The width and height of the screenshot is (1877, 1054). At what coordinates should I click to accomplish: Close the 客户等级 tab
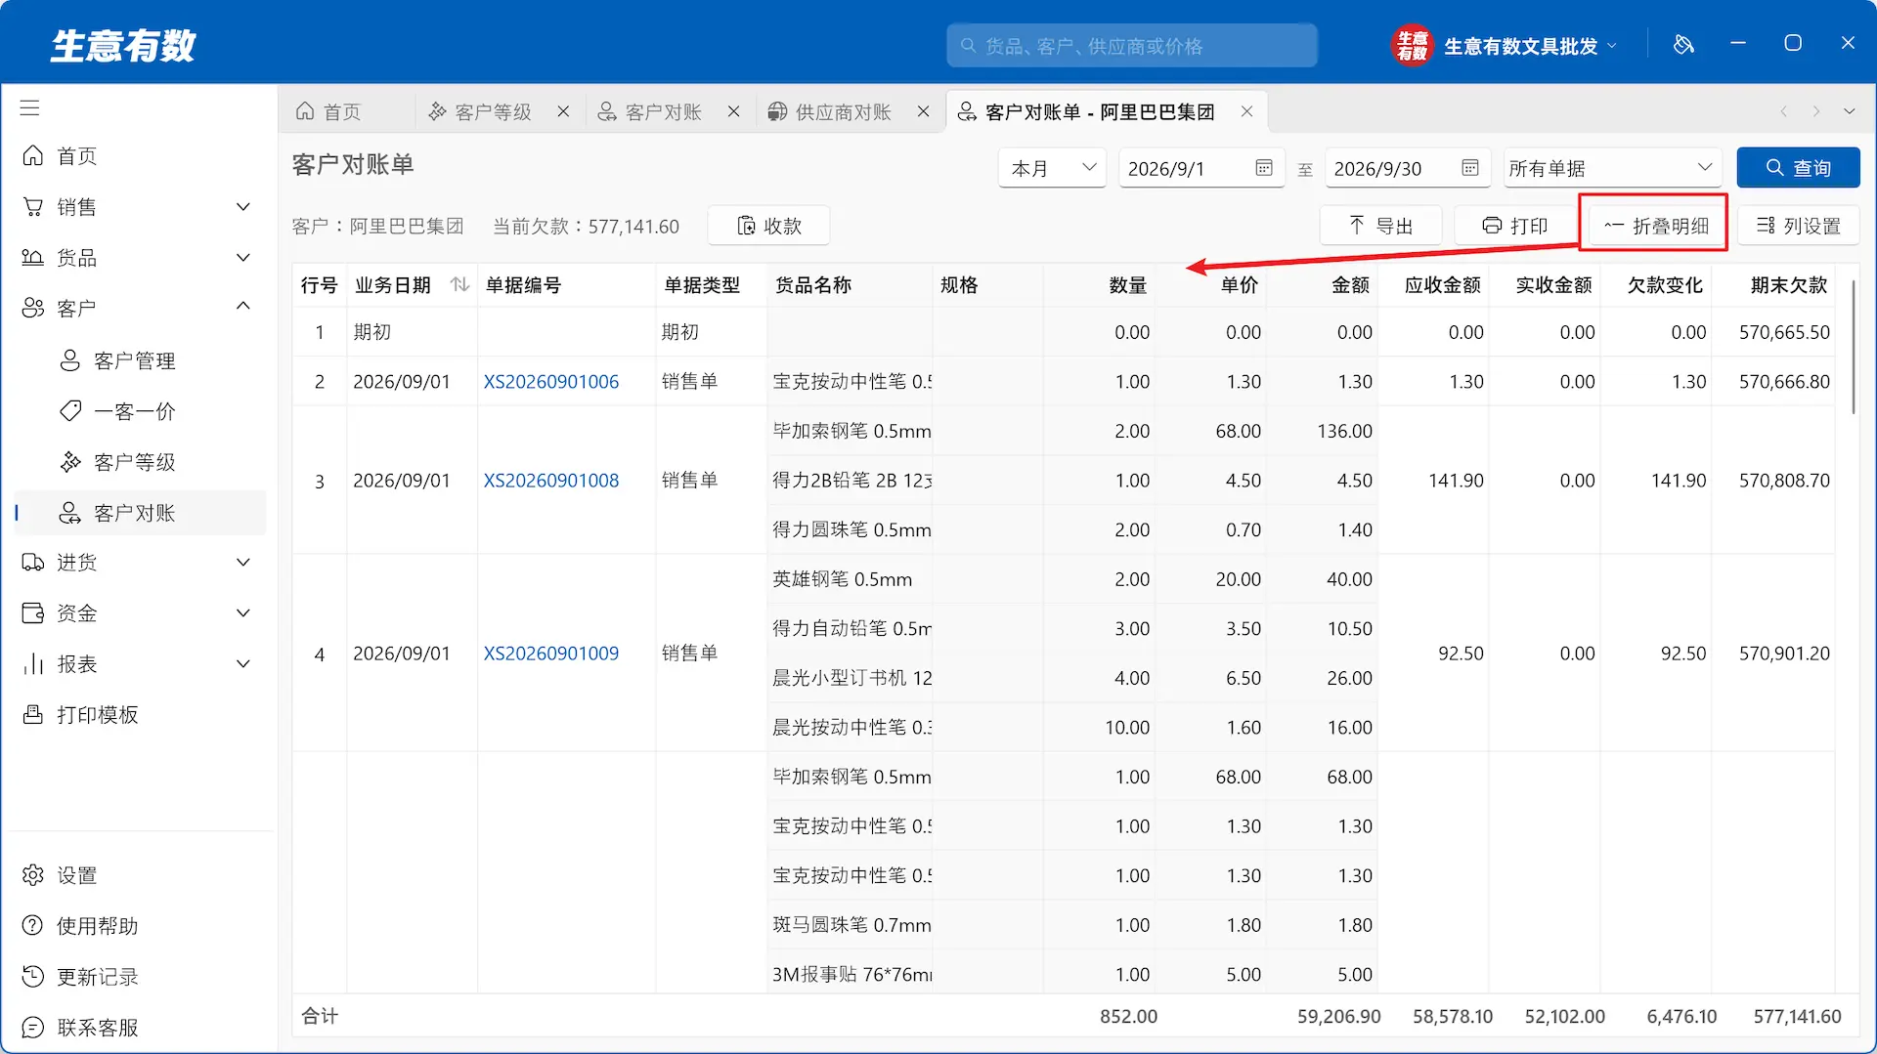(x=564, y=111)
